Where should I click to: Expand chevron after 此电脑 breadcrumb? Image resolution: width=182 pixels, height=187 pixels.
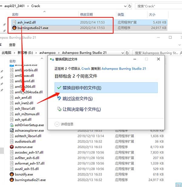[x=15, y=53]
